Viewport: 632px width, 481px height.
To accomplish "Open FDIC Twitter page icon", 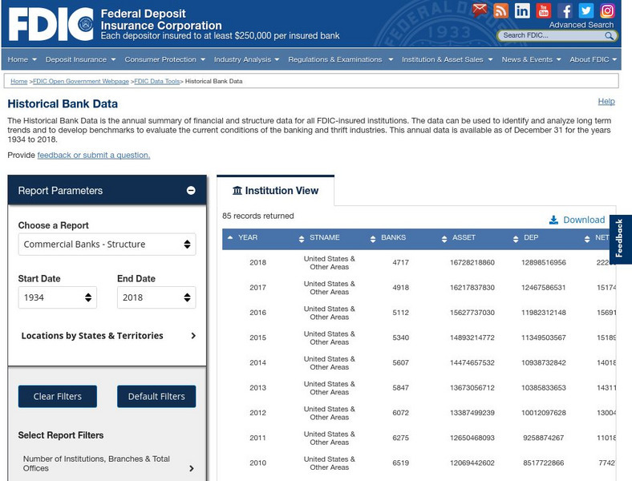I will (x=586, y=10).
